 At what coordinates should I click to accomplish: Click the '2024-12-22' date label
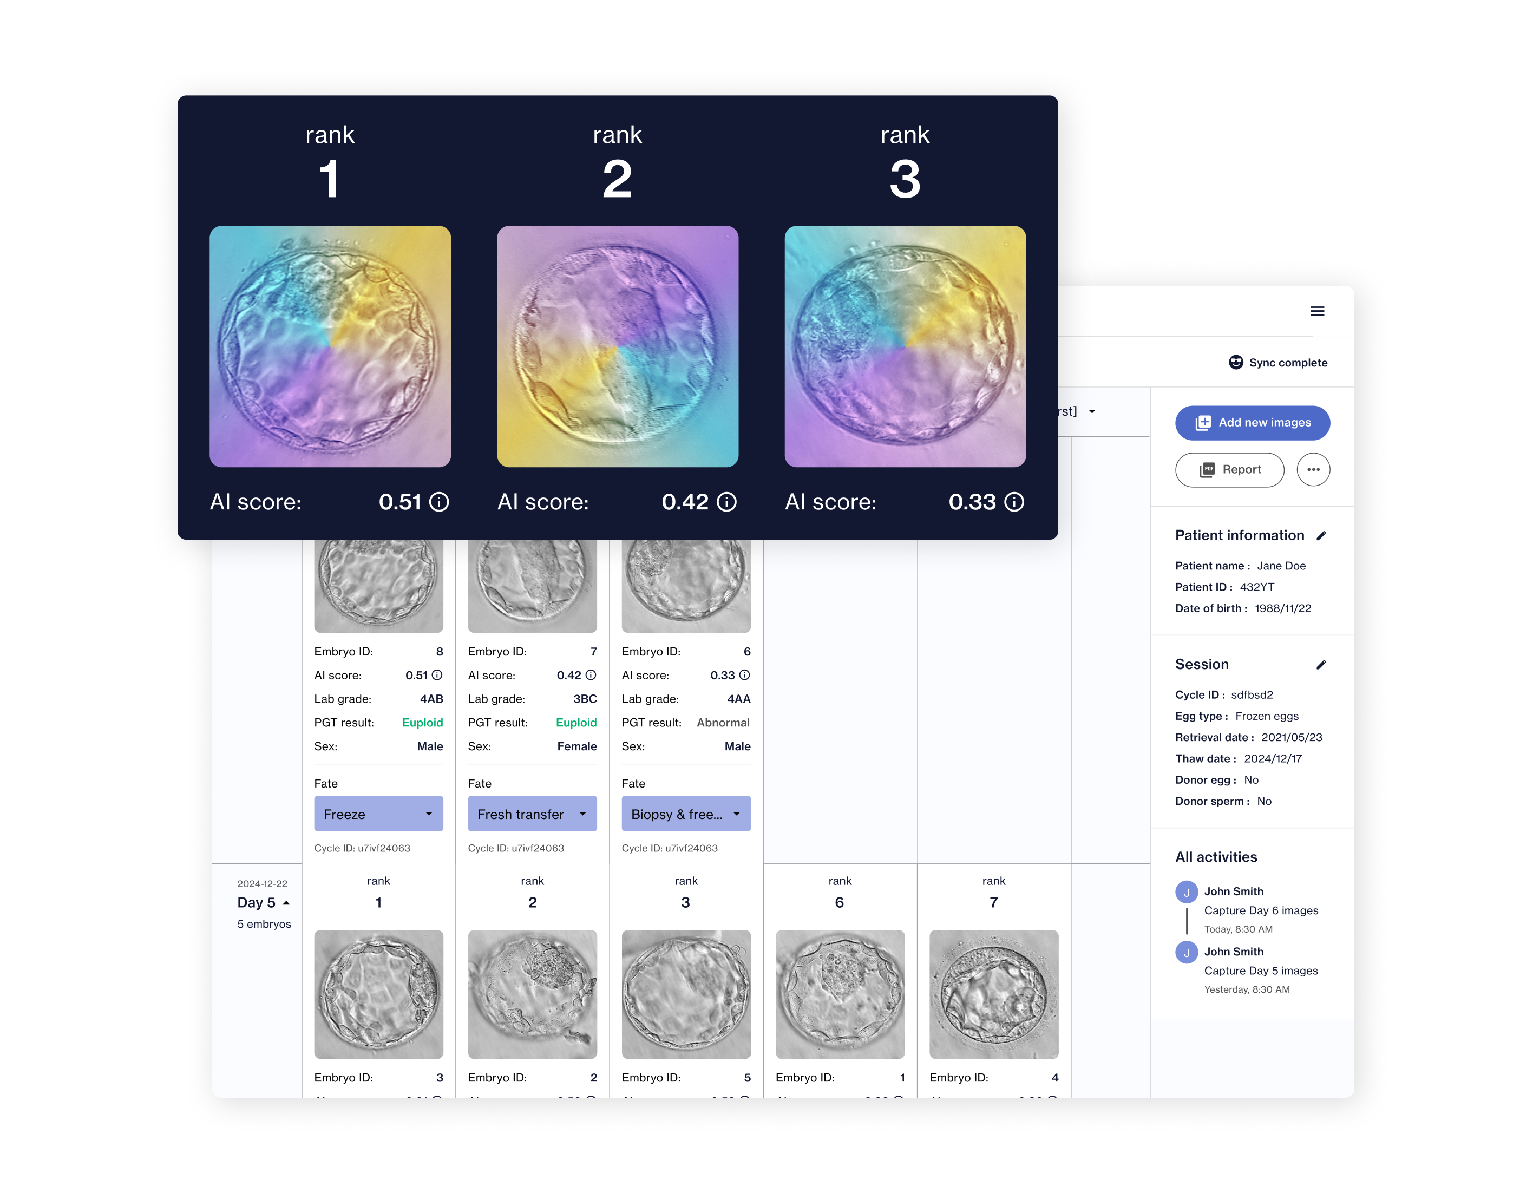262,884
